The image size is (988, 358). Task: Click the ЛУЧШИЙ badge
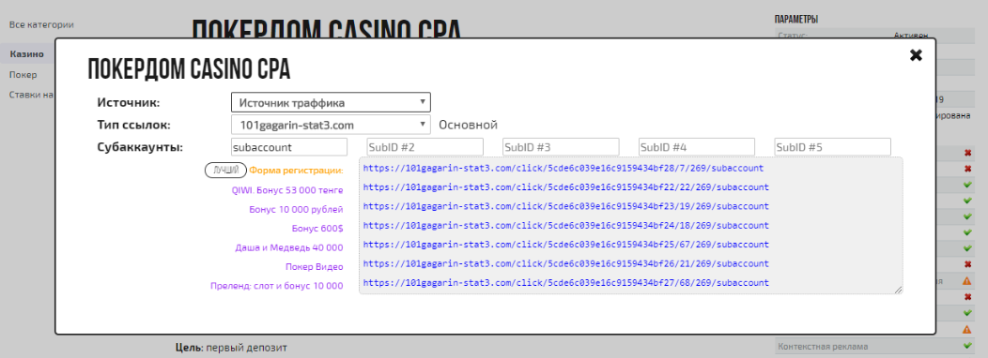coord(225,171)
